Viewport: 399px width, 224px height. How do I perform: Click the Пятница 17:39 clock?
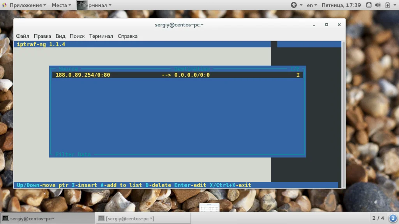point(341,5)
